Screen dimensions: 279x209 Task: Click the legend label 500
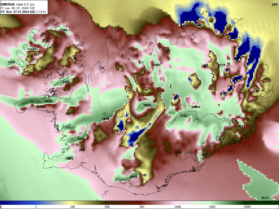[107, 207]
